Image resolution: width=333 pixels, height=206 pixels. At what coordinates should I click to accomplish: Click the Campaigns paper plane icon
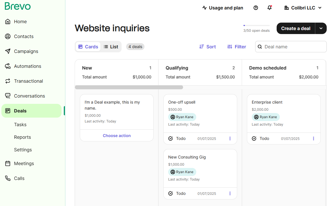tap(8, 51)
